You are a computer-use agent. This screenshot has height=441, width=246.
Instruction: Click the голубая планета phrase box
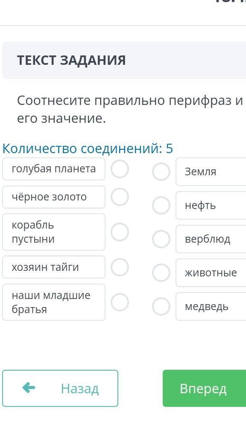tap(54, 169)
